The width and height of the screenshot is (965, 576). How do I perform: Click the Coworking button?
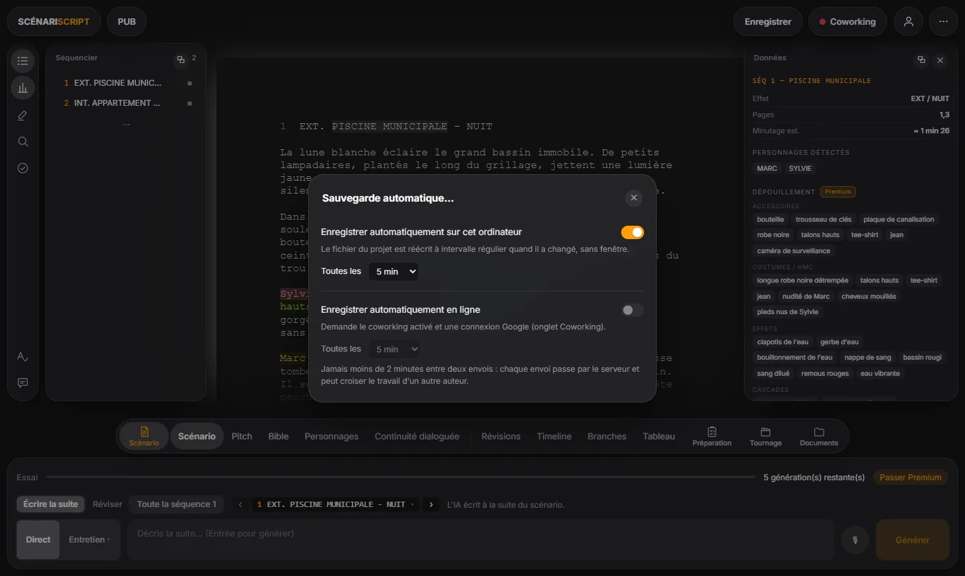(x=847, y=21)
